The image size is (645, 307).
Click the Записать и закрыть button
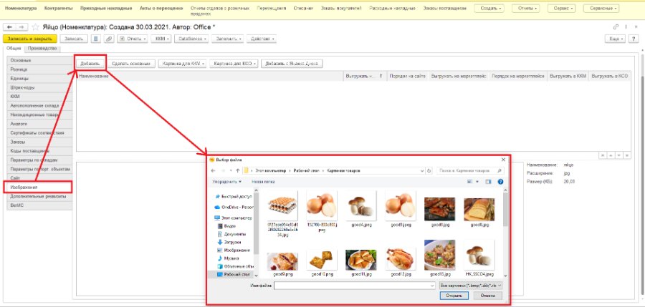coord(29,39)
